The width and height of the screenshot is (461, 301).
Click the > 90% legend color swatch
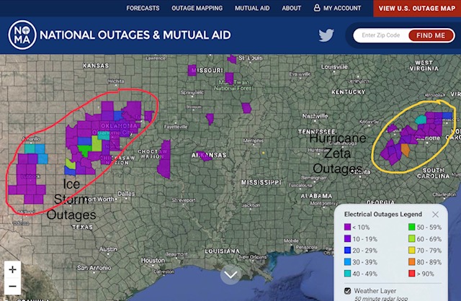411,274
